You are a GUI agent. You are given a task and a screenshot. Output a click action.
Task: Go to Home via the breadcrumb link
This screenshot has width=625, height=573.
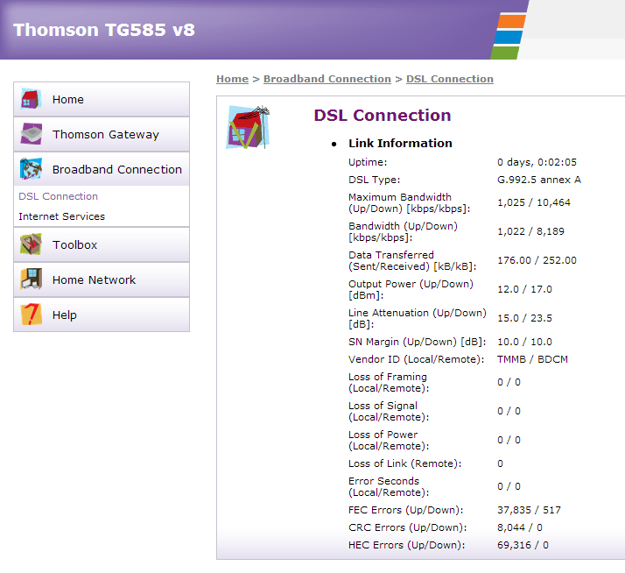point(232,79)
